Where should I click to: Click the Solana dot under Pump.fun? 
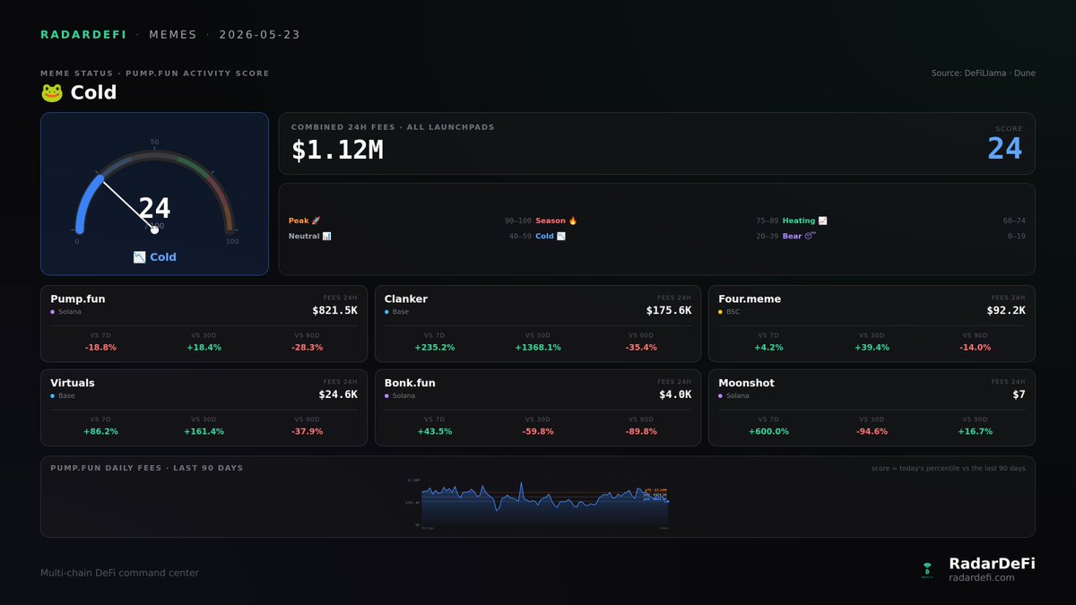53,312
